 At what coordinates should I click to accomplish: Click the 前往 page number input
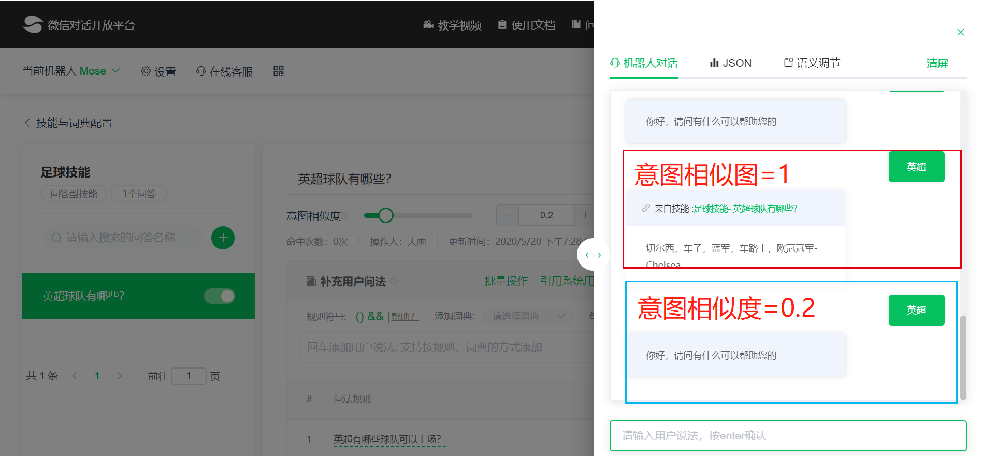189,376
